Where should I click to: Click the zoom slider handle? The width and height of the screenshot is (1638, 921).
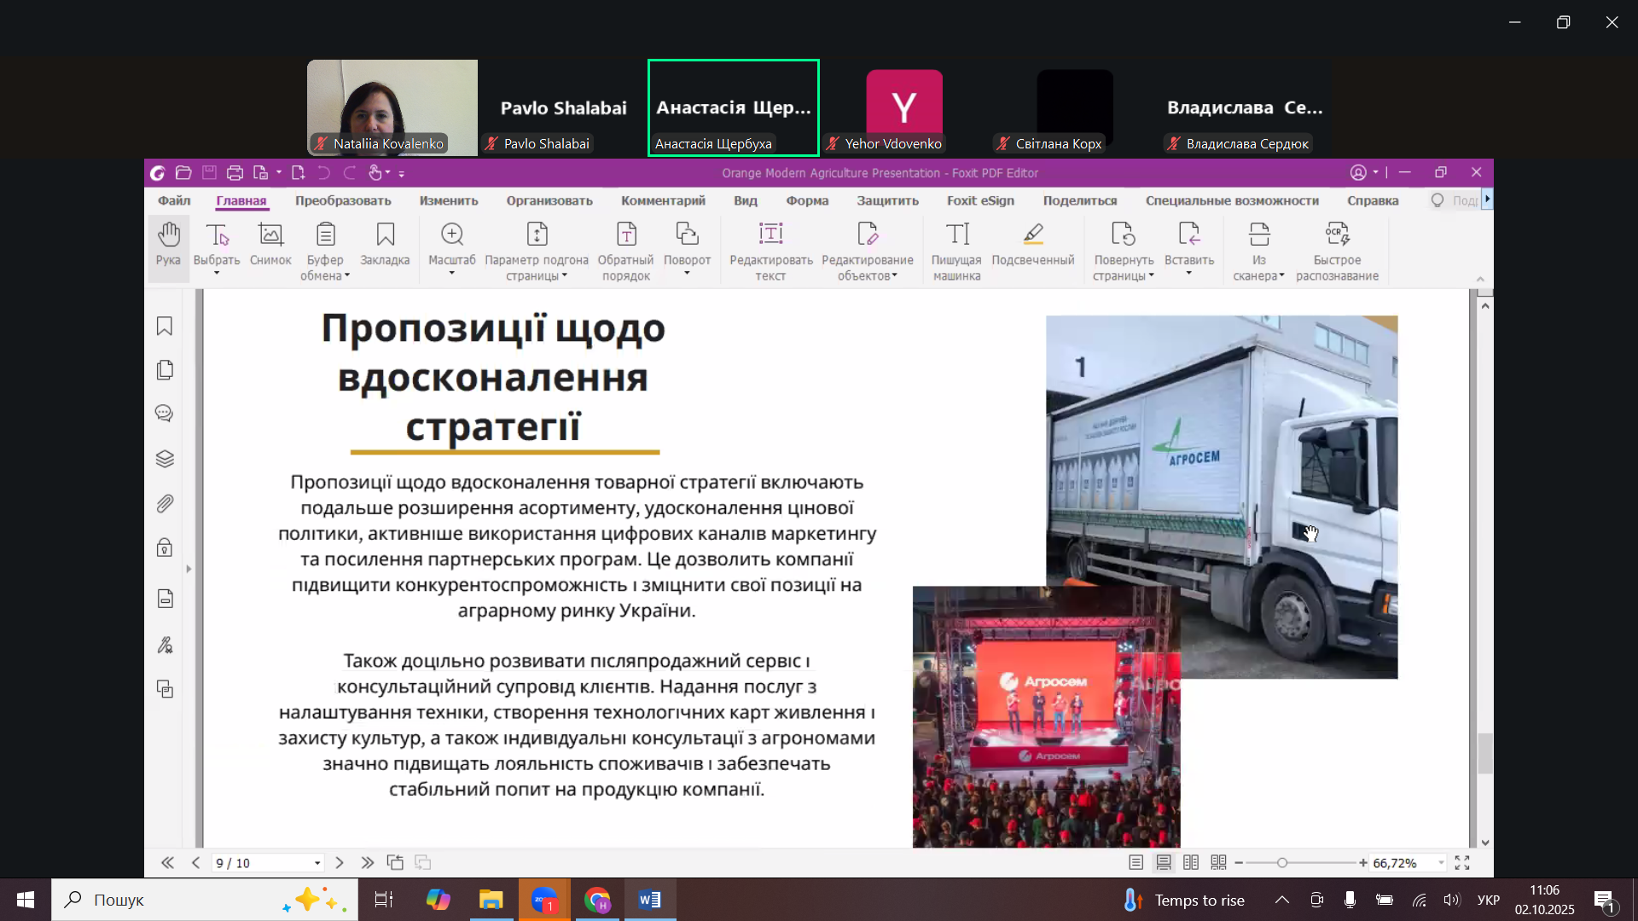pyautogui.click(x=1281, y=863)
